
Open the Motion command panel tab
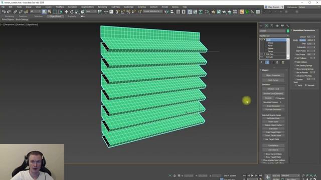[277, 25]
